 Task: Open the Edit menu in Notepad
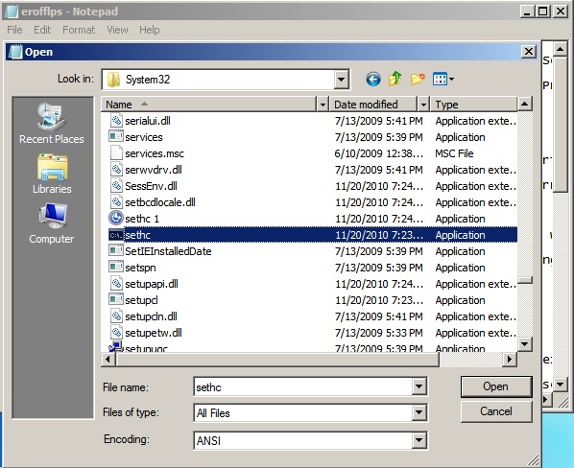tap(42, 30)
